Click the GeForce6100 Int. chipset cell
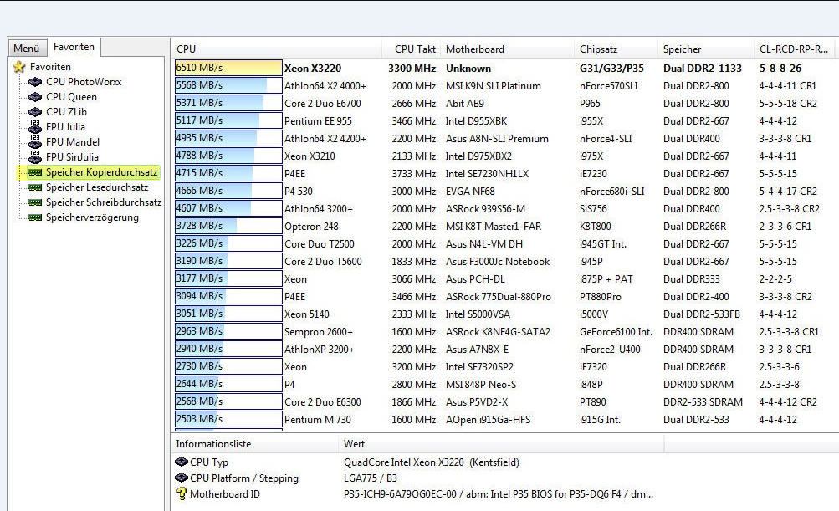 coord(616,332)
